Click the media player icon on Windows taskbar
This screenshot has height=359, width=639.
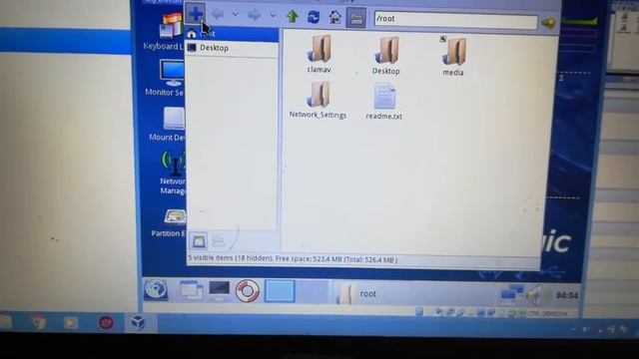click(71, 323)
